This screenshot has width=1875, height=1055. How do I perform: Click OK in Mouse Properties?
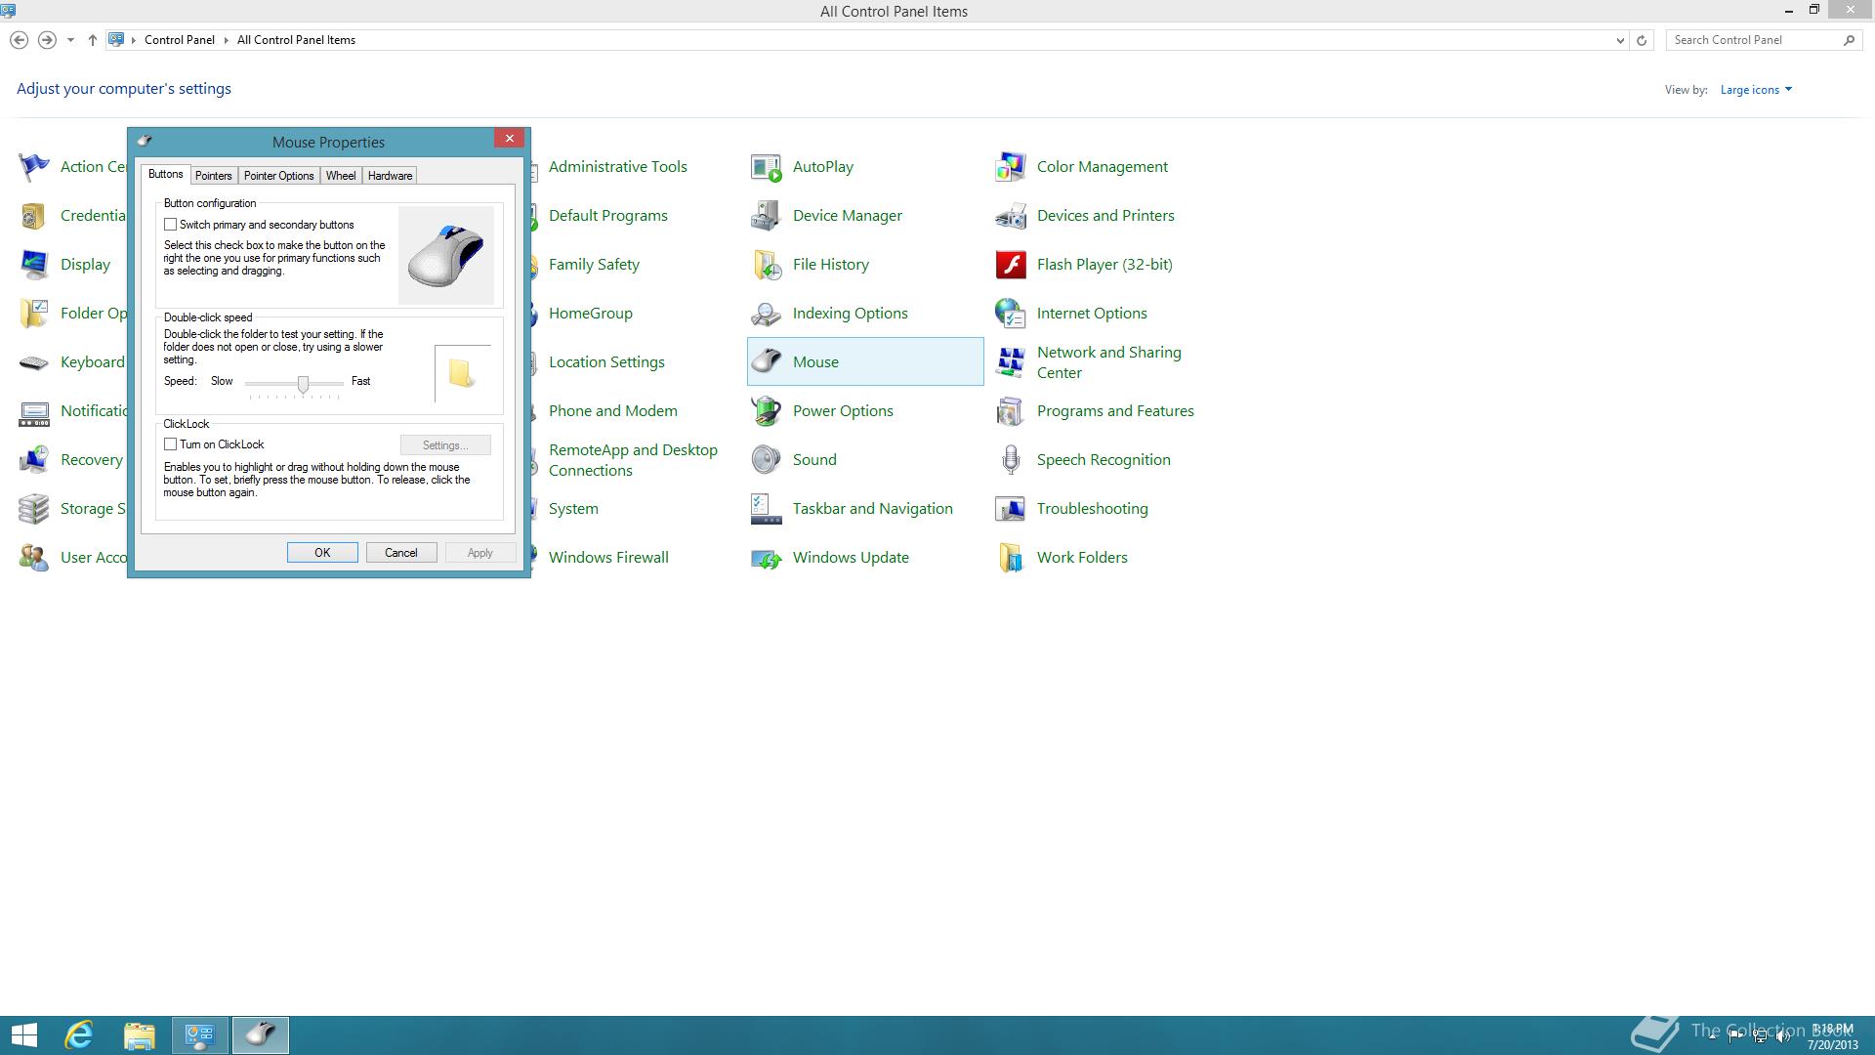[x=322, y=553]
